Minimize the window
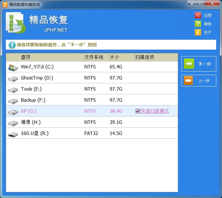Viewport: 222px width, 198px height. (192, 3)
